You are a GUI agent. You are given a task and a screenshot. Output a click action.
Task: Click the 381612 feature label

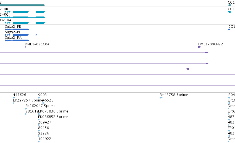[32, 111]
